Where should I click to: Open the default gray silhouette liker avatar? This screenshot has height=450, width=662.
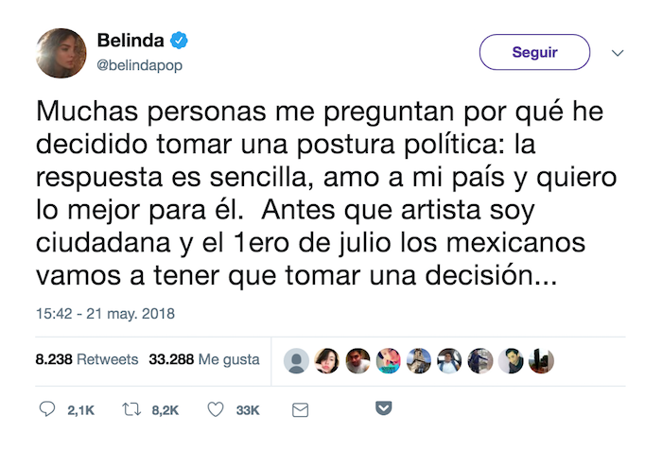tap(297, 360)
